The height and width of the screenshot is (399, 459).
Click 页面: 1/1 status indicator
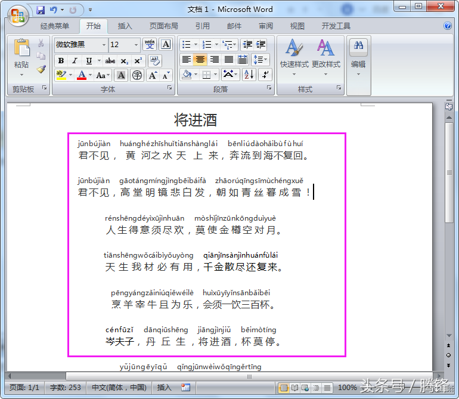[x=24, y=388]
